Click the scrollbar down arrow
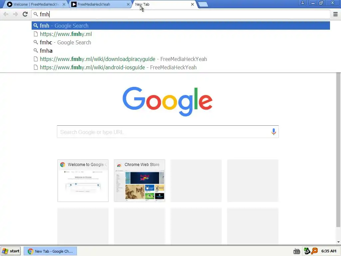The width and height of the screenshot is (341, 256). 338,242
